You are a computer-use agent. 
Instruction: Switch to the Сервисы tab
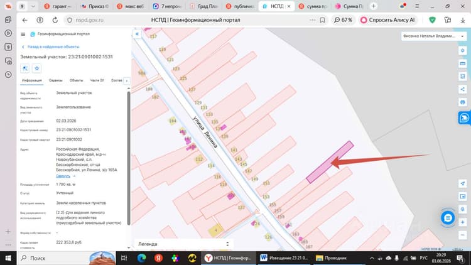(55, 80)
